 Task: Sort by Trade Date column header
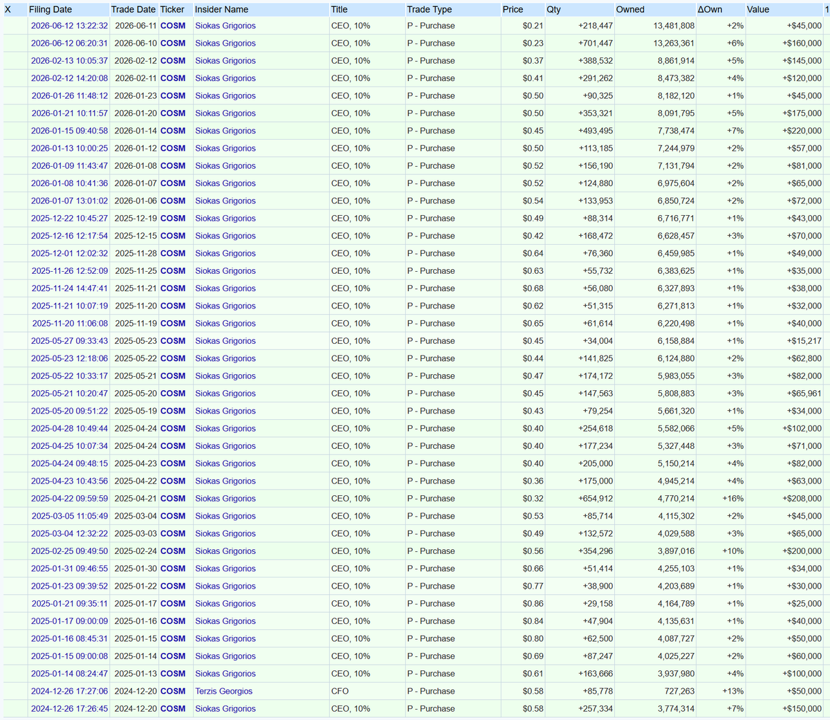click(x=133, y=10)
